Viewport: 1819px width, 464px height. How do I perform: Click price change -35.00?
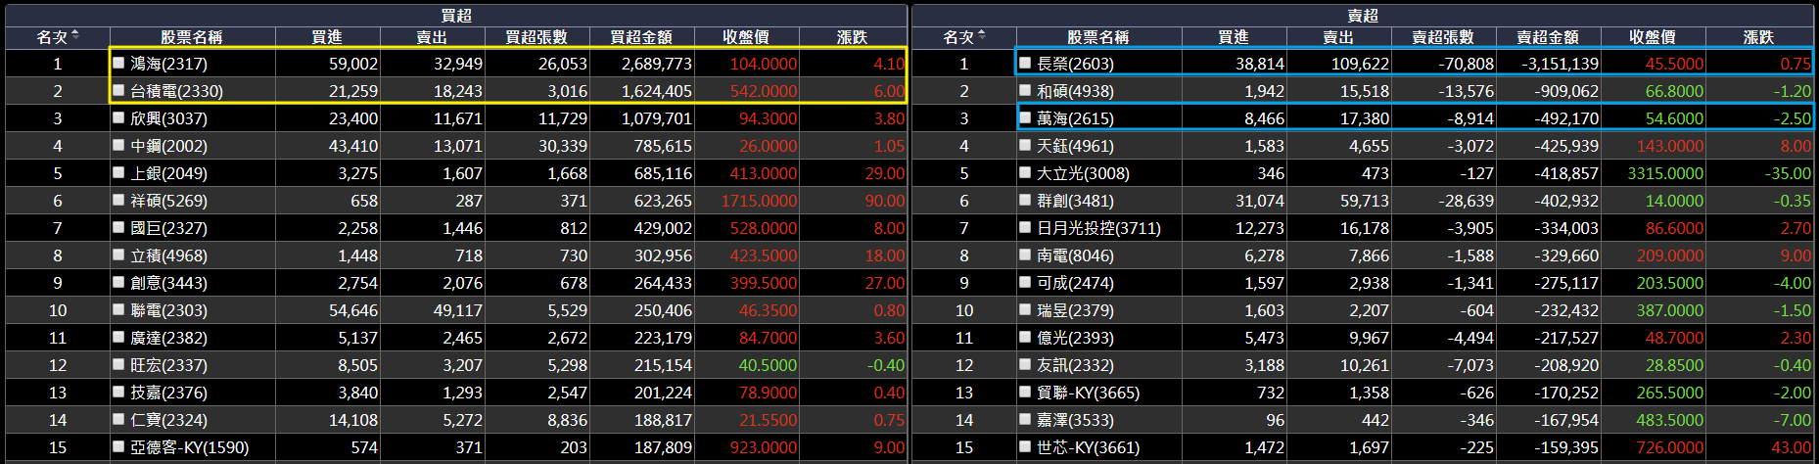coord(1788,173)
